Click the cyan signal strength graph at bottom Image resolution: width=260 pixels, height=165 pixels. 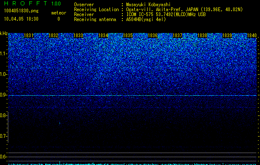pos(132,163)
